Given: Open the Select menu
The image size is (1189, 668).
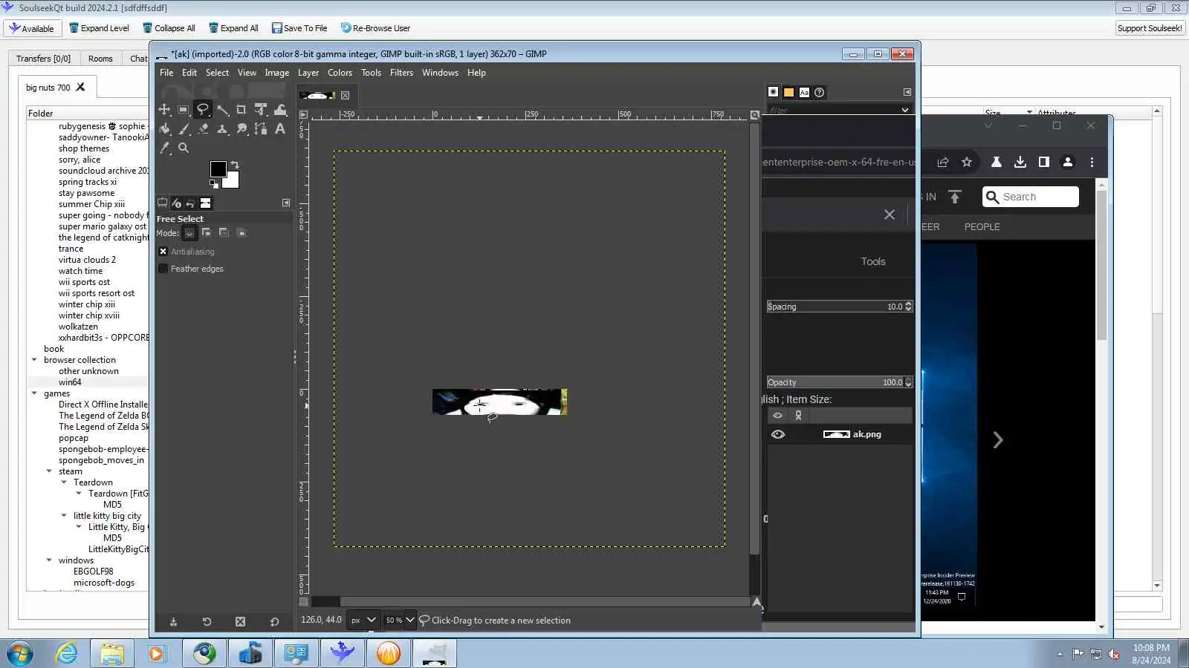Looking at the screenshot, I should click(217, 73).
